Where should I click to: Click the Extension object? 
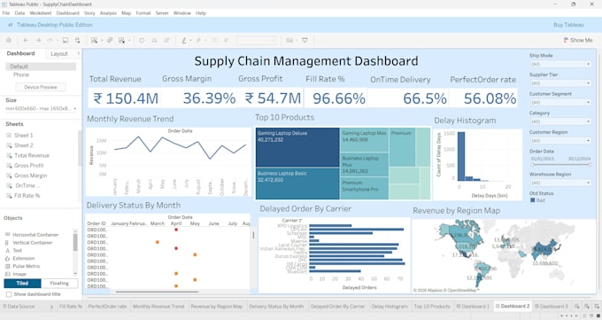[x=20, y=259]
